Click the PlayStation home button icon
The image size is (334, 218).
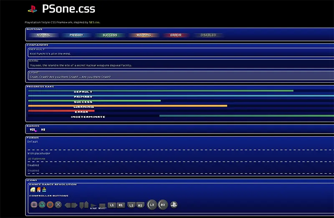click(174, 205)
